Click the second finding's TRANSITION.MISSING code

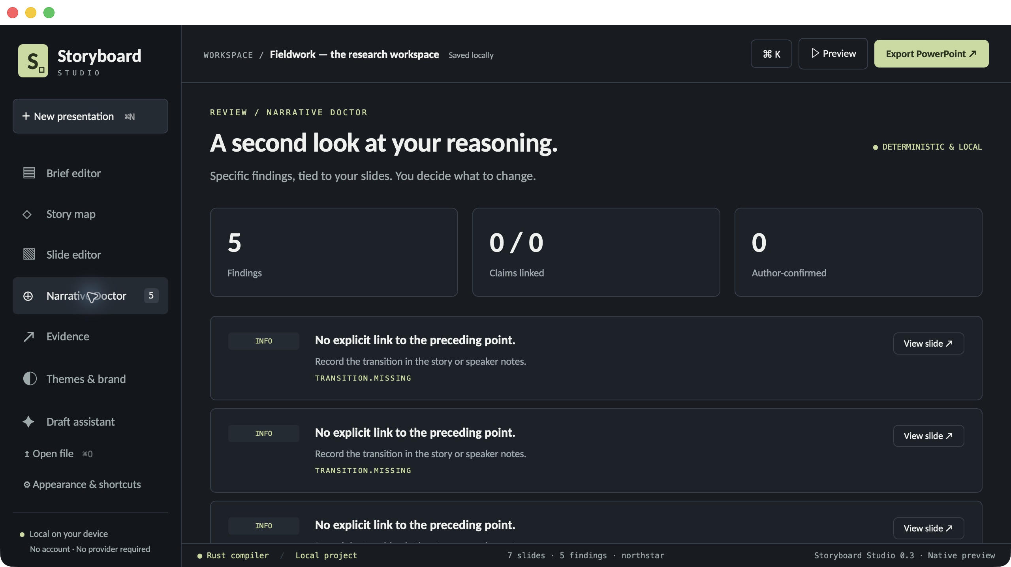(363, 470)
